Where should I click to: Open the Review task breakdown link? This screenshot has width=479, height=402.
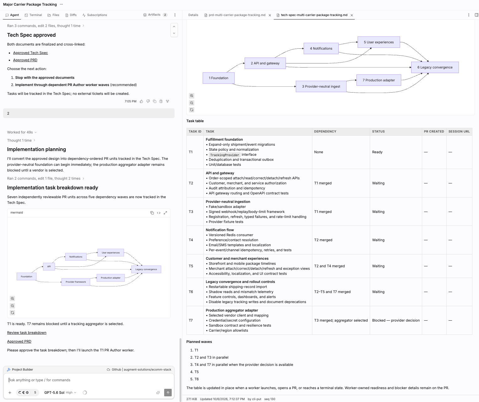[x=27, y=333]
